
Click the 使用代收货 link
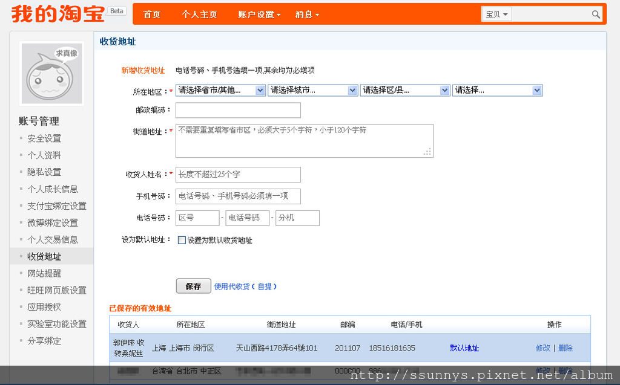point(232,286)
